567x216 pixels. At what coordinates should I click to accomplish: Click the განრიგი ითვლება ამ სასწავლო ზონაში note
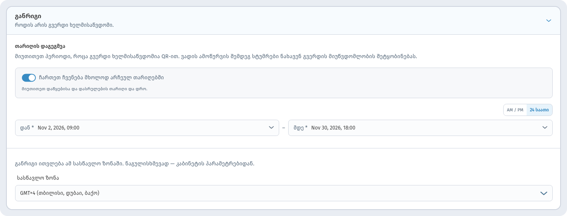(135, 164)
